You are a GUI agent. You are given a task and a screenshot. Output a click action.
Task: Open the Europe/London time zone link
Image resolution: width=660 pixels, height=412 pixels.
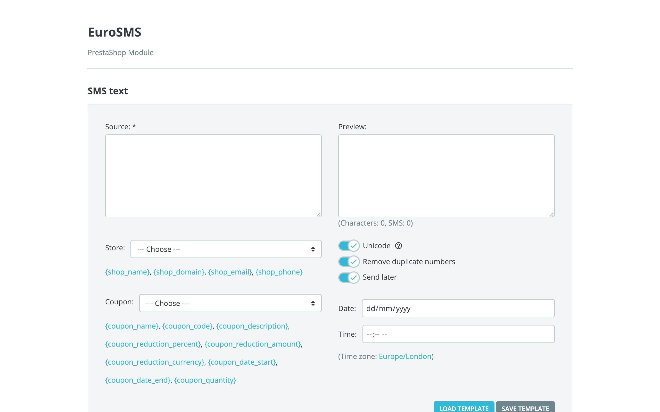click(405, 356)
